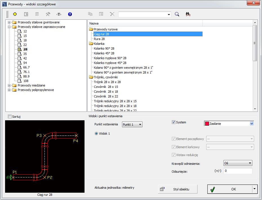Select highlighted size 28 tree item

(25, 49)
